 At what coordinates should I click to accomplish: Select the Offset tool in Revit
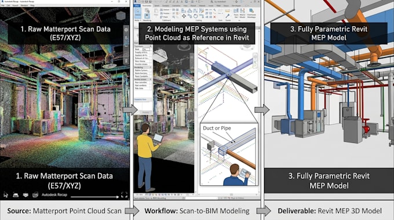(189, 10)
